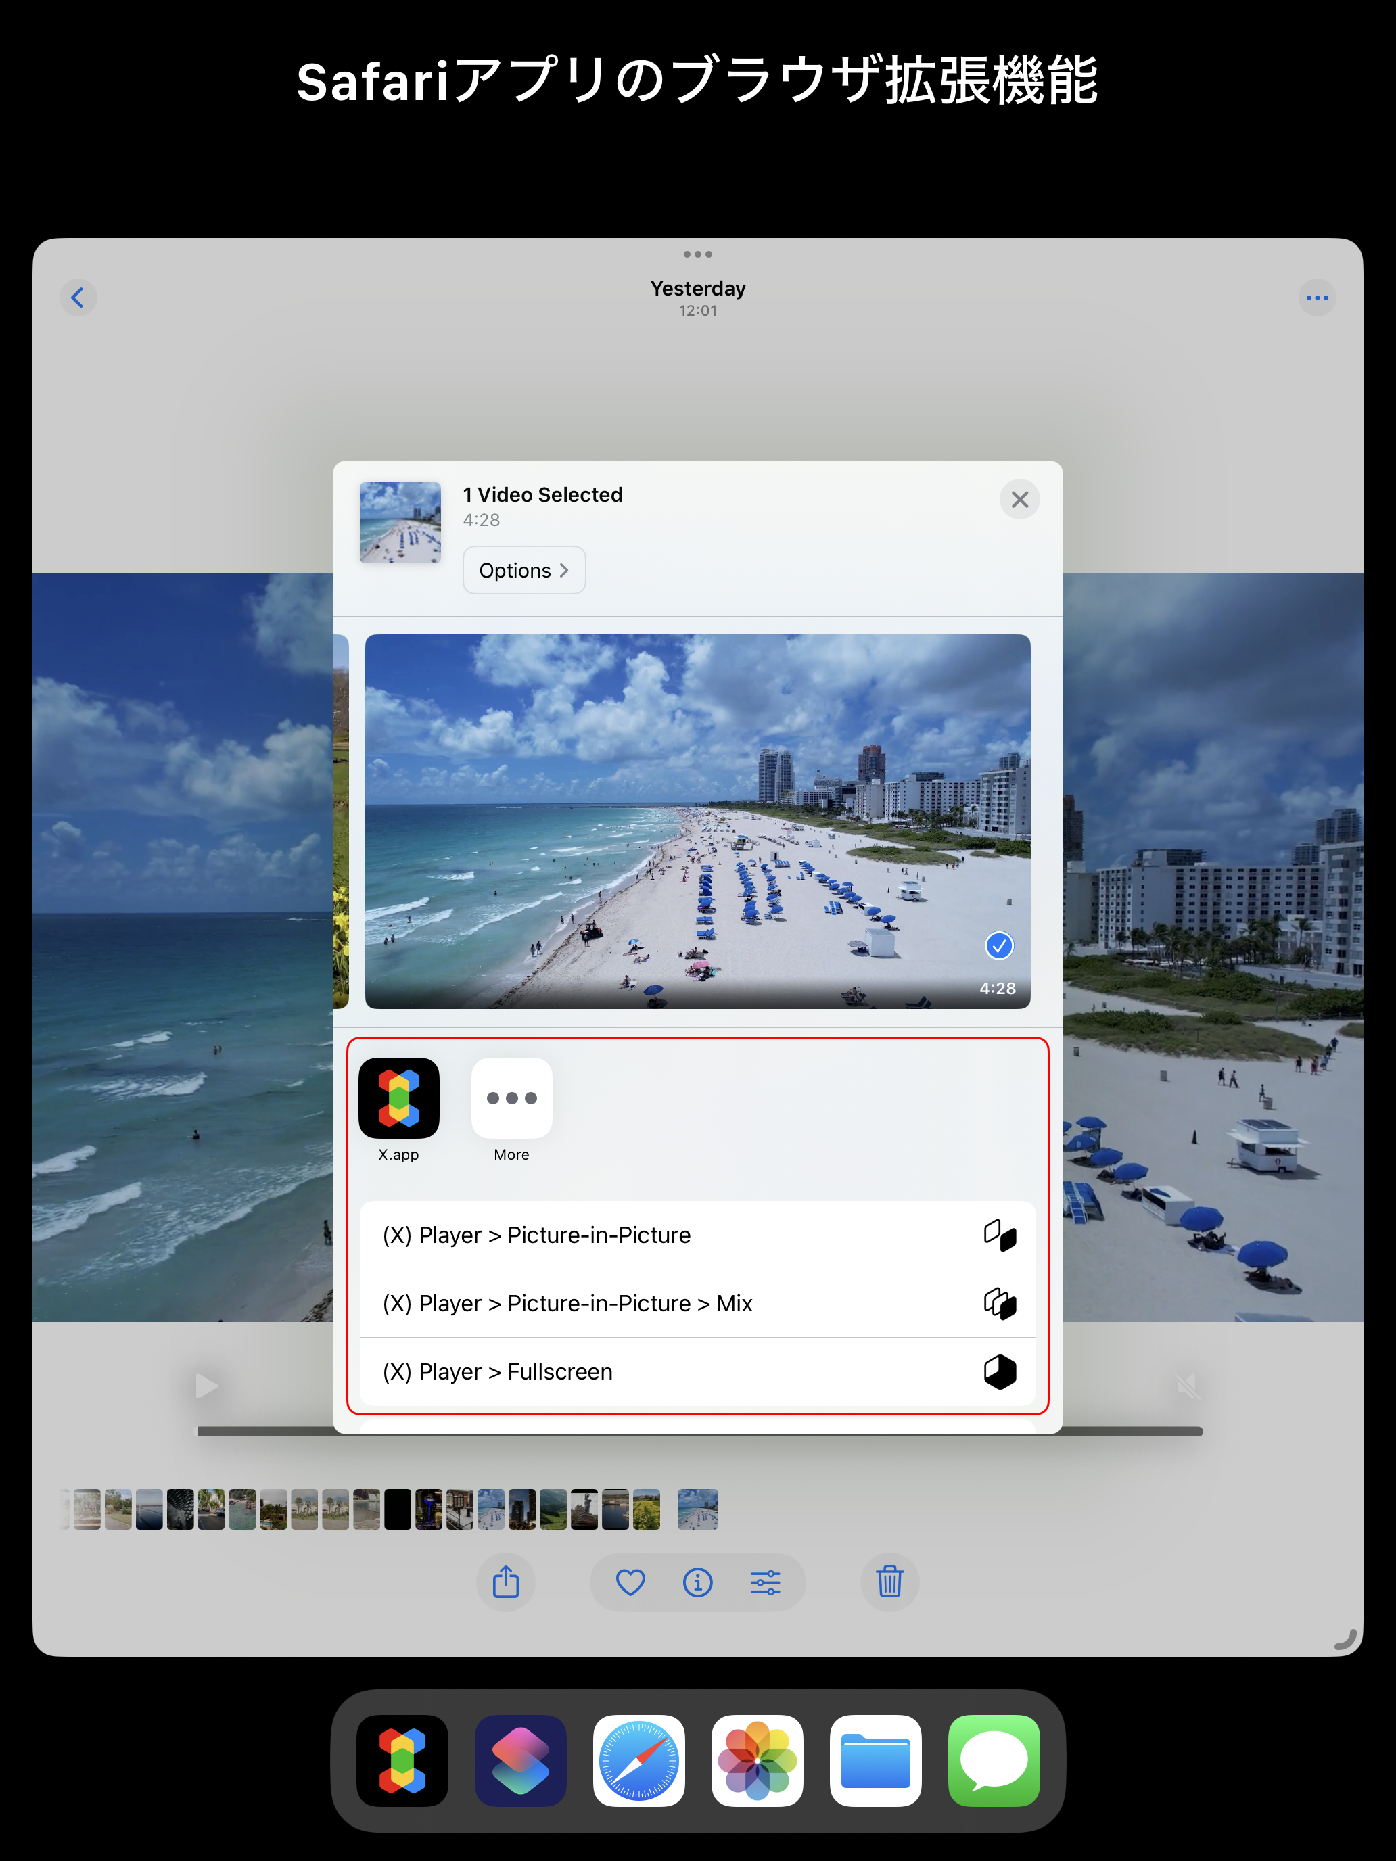This screenshot has width=1396, height=1861.
Task: Open the edit adjustments sliders
Action: tap(765, 1582)
